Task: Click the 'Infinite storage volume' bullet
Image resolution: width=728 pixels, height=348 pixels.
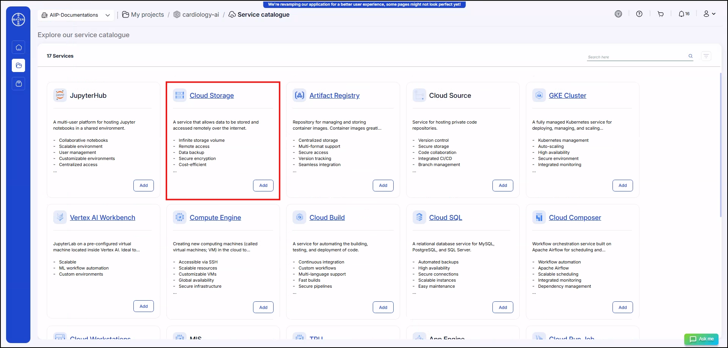Action: 202,140
